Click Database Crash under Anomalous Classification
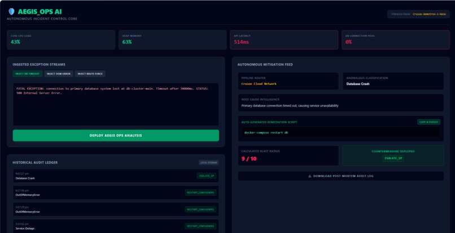Viewport: 455px width, 233px height. [358, 84]
